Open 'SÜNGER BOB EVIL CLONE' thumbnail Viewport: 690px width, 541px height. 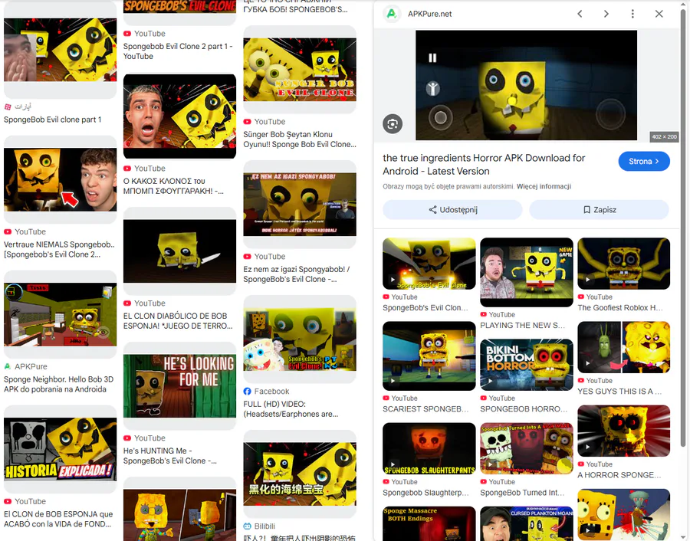pos(300,70)
